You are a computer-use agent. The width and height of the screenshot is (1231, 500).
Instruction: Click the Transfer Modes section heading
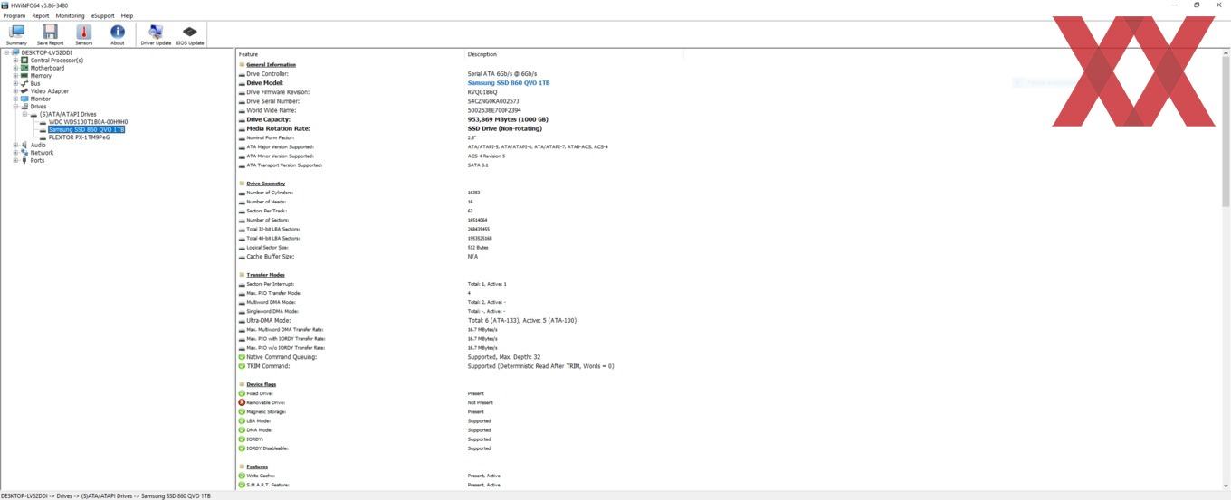(x=265, y=275)
